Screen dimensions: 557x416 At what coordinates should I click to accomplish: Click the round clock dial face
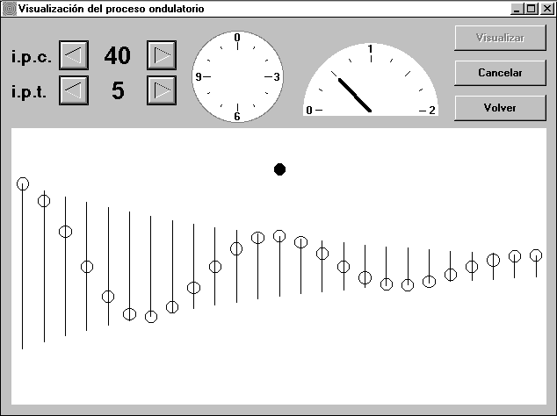[238, 76]
